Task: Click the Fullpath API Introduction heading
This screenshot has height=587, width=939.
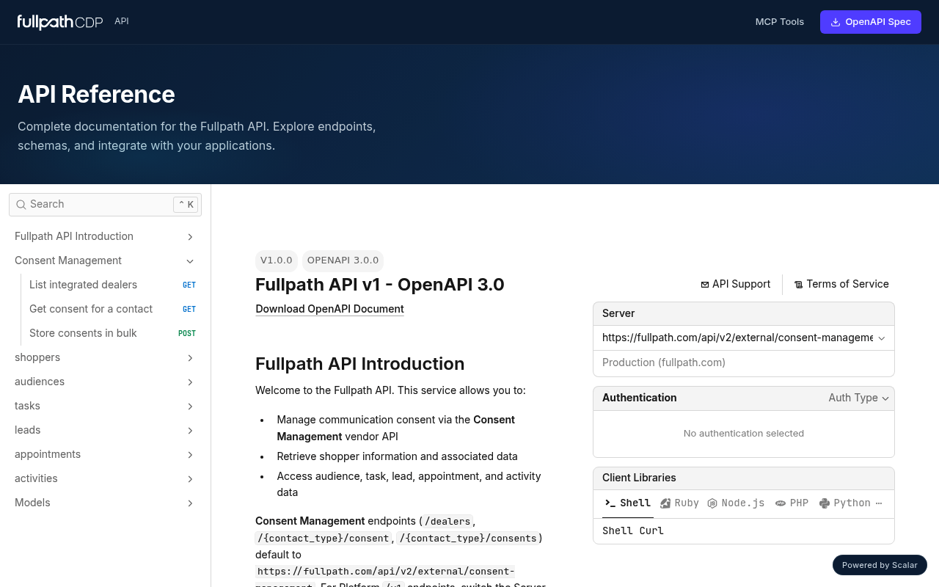Action: pyautogui.click(x=359, y=364)
